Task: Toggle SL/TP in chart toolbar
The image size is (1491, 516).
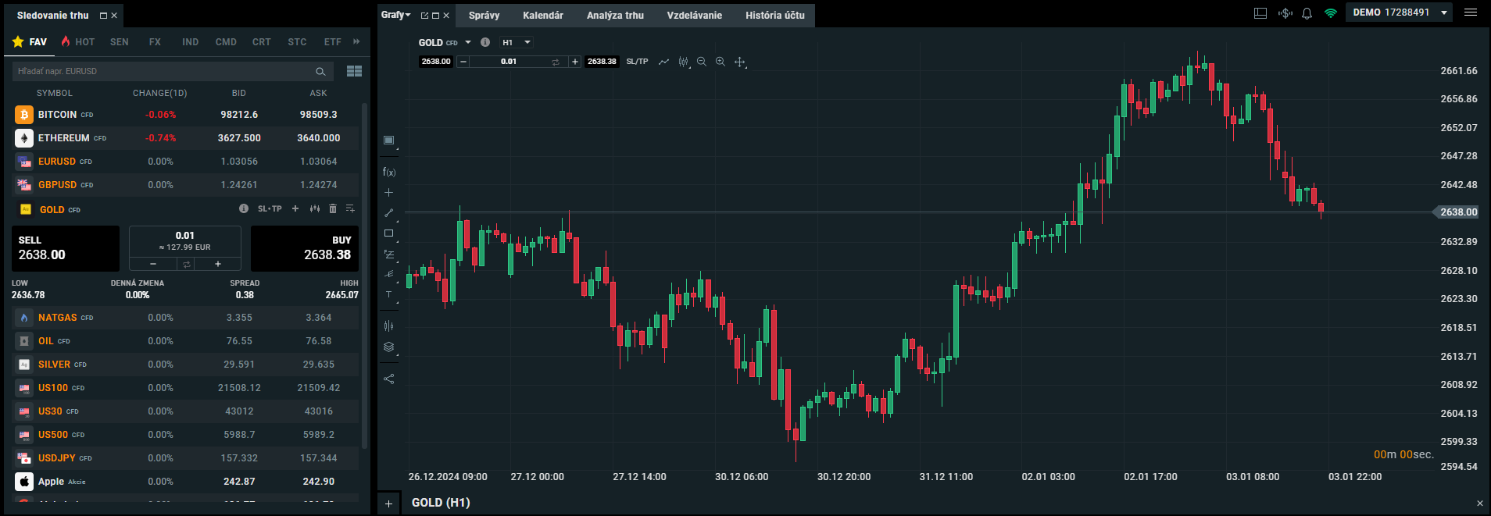Action: (x=637, y=62)
